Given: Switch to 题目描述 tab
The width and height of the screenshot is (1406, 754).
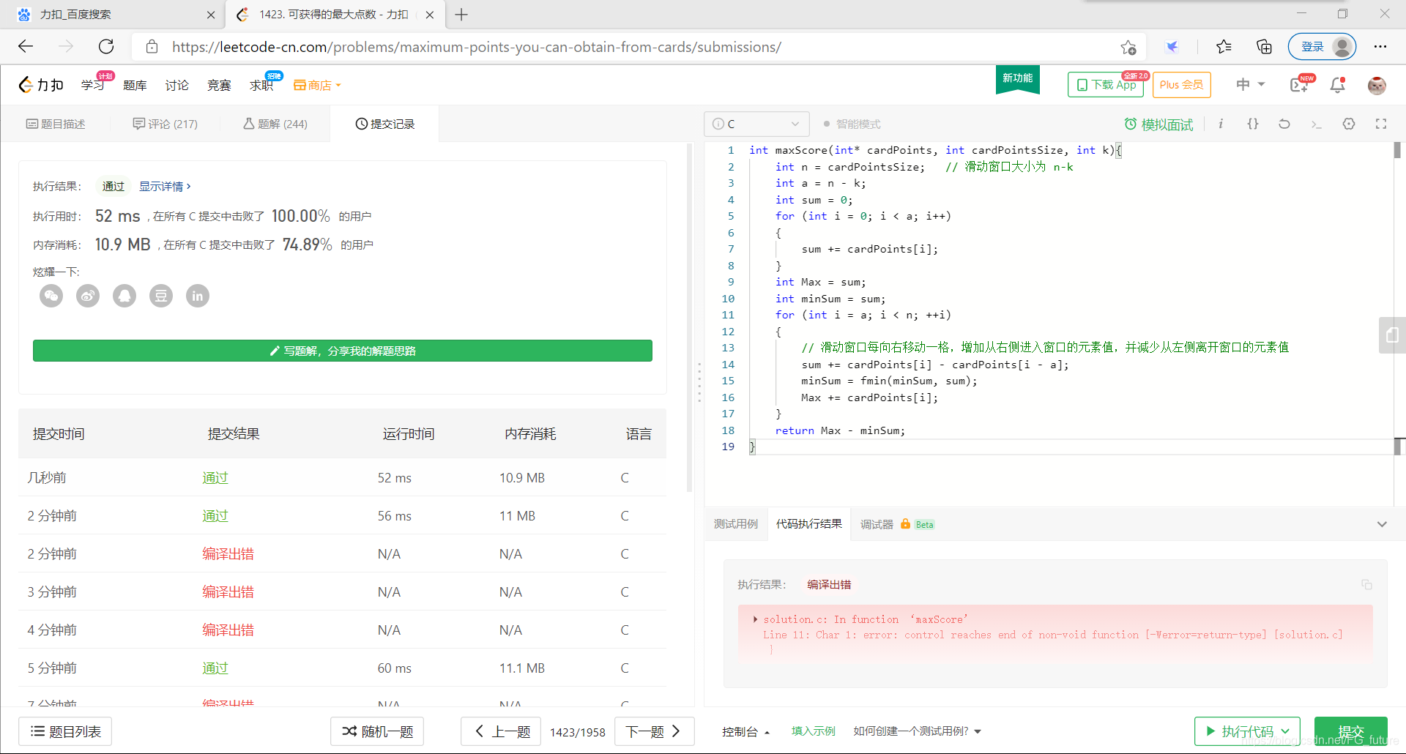Looking at the screenshot, I should [x=56, y=124].
